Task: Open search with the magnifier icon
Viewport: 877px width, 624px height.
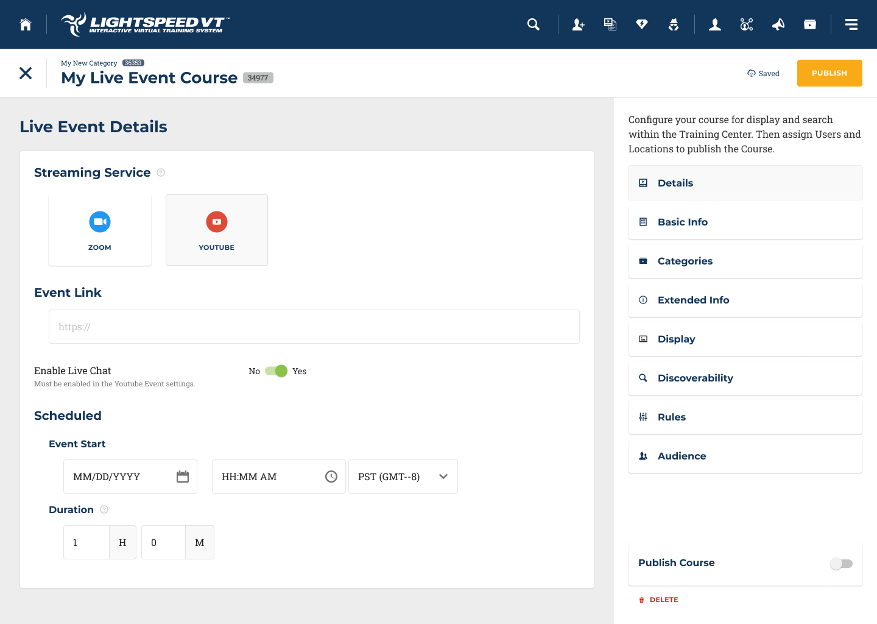Action: click(x=534, y=24)
